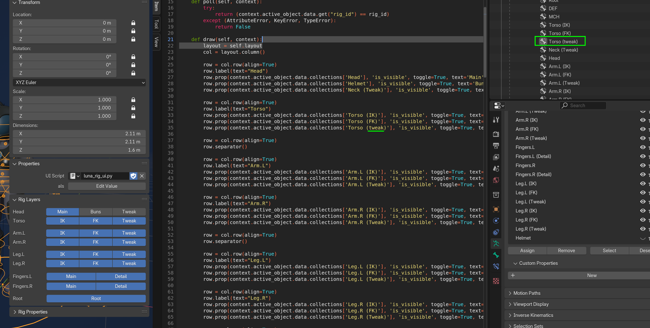
Task: Open the Object properties orange square icon
Action: coord(496,209)
